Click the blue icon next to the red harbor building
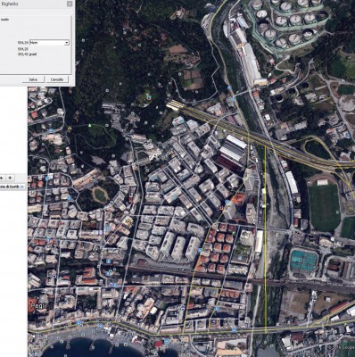The height and width of the screenshot is (357, 355). coord(167,341)
